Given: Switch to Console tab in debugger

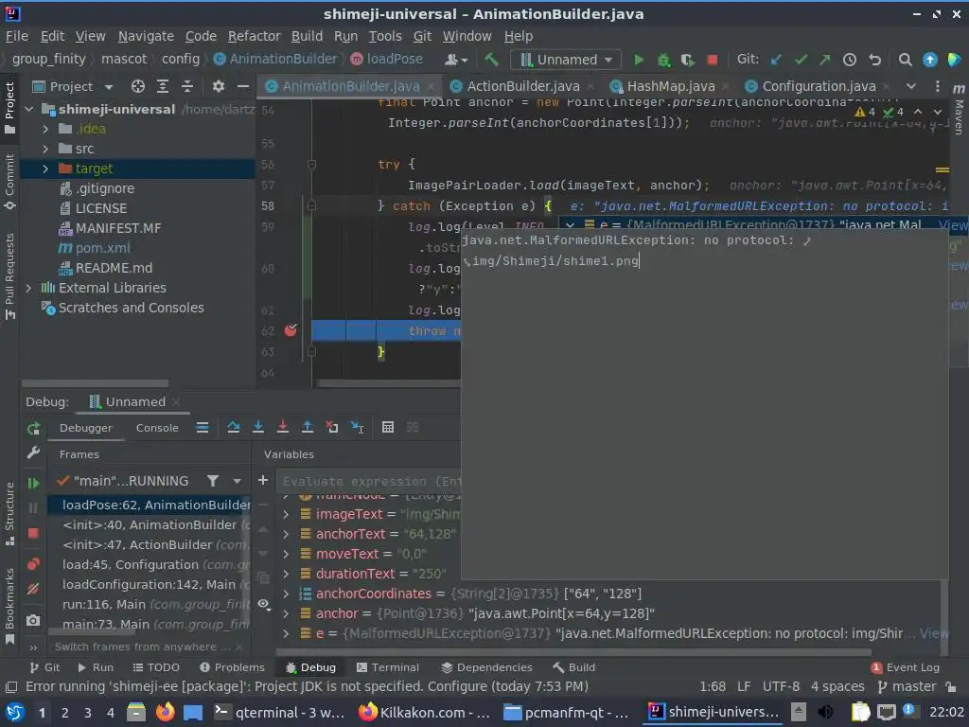Looking at the screenshot, I should click(157, 427).
